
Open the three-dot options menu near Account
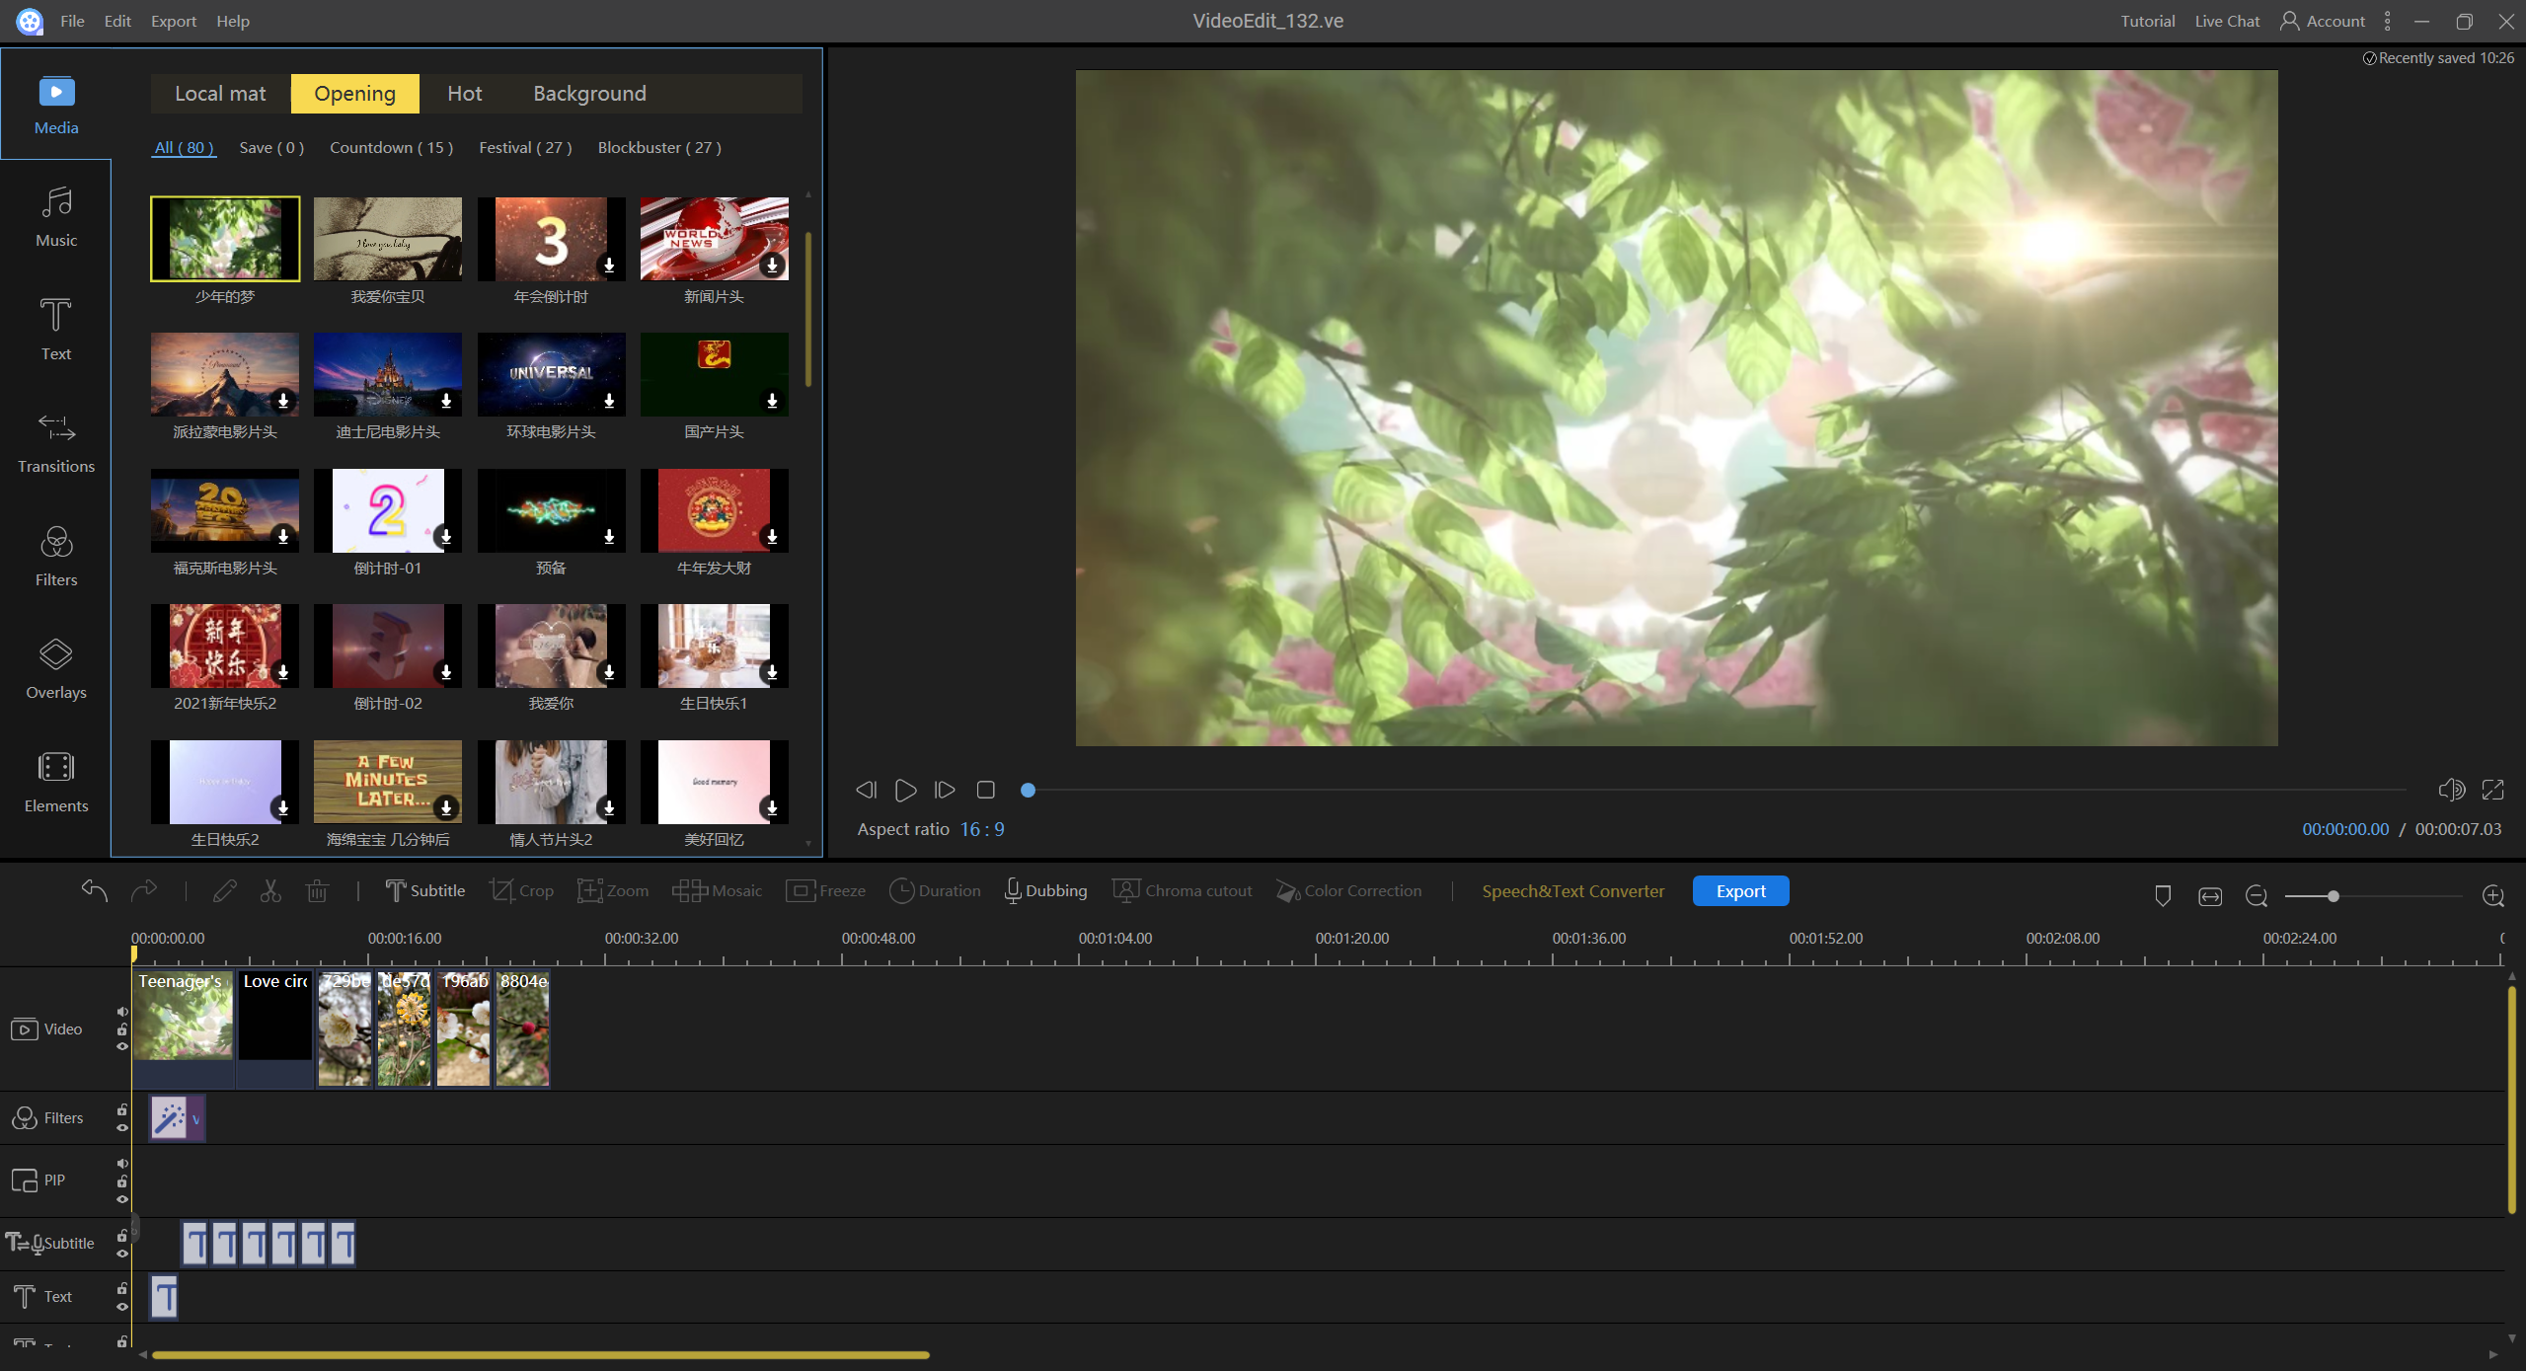(2386, 20)
